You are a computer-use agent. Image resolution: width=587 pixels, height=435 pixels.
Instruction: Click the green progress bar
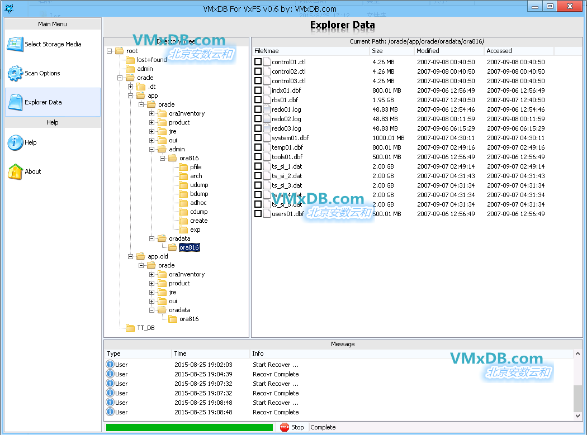point(190,427)
